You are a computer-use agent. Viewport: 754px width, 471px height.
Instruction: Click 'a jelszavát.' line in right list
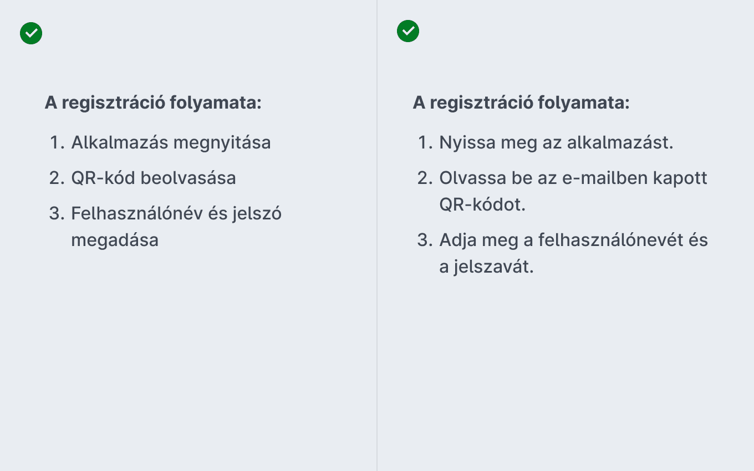[486, 267]
